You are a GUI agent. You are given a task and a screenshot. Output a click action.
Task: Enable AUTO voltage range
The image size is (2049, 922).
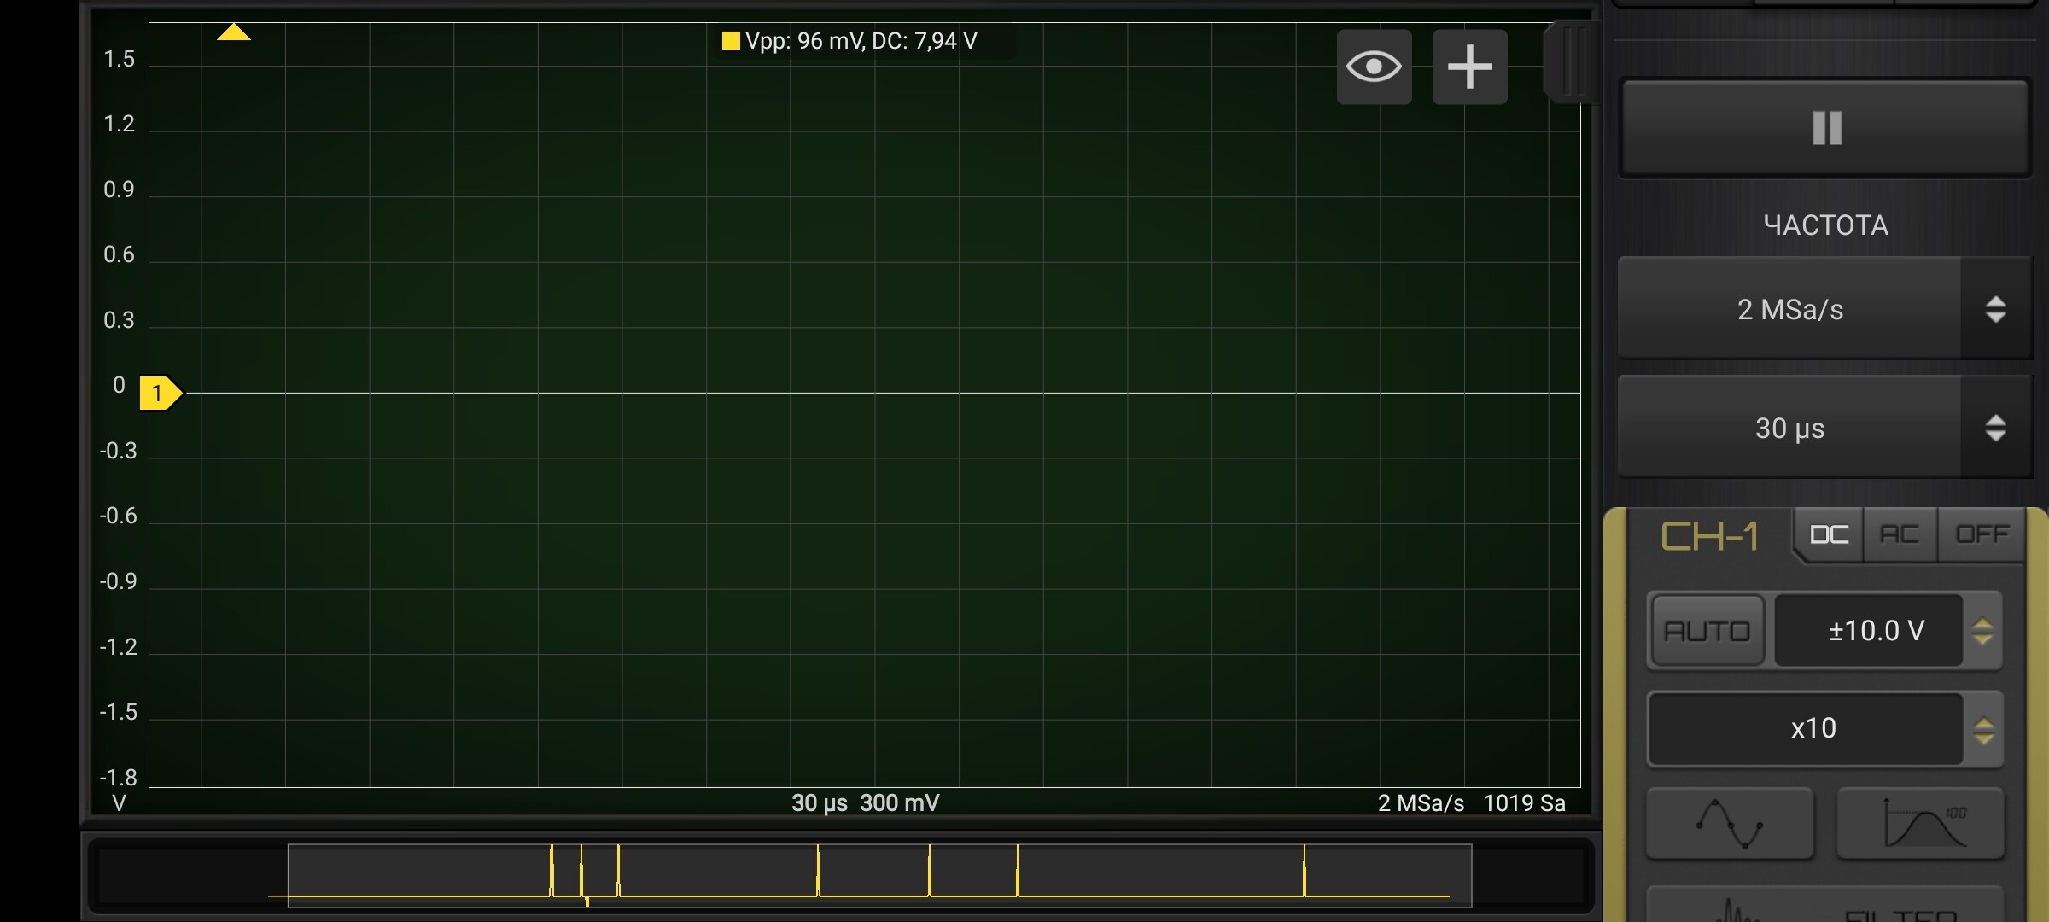(1707, 631)
